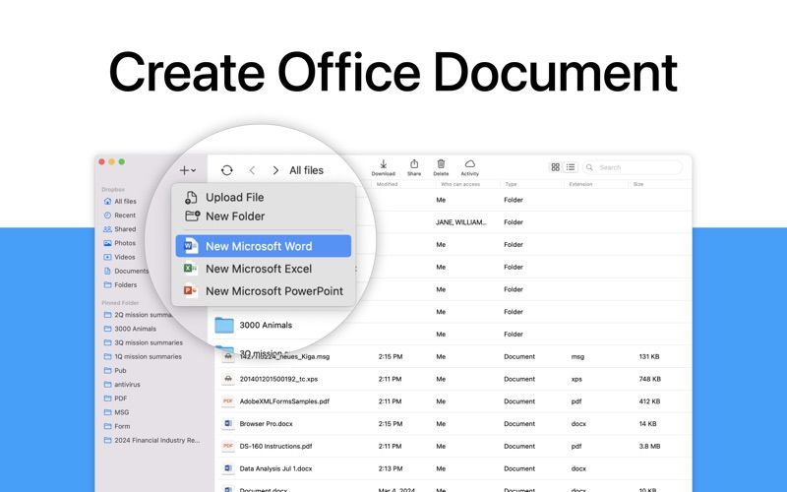Image resolution: width=787 pixels, height=492 pixels.
Task: Click the Upload File menu icon
Action: click(191, 198)
